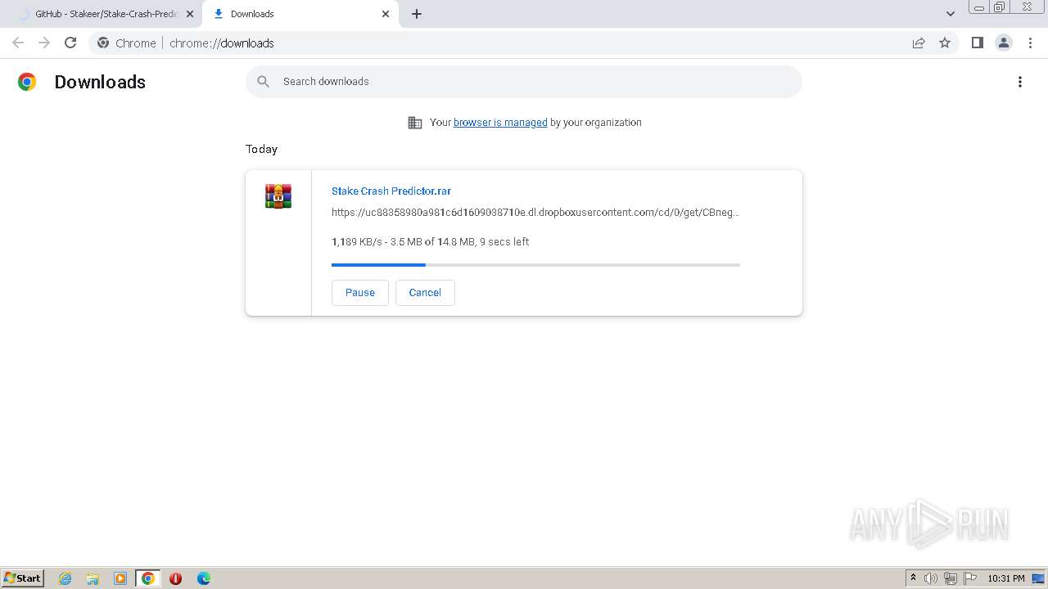
Task: Open the profile avatar menu
Action: point(1004,43)
